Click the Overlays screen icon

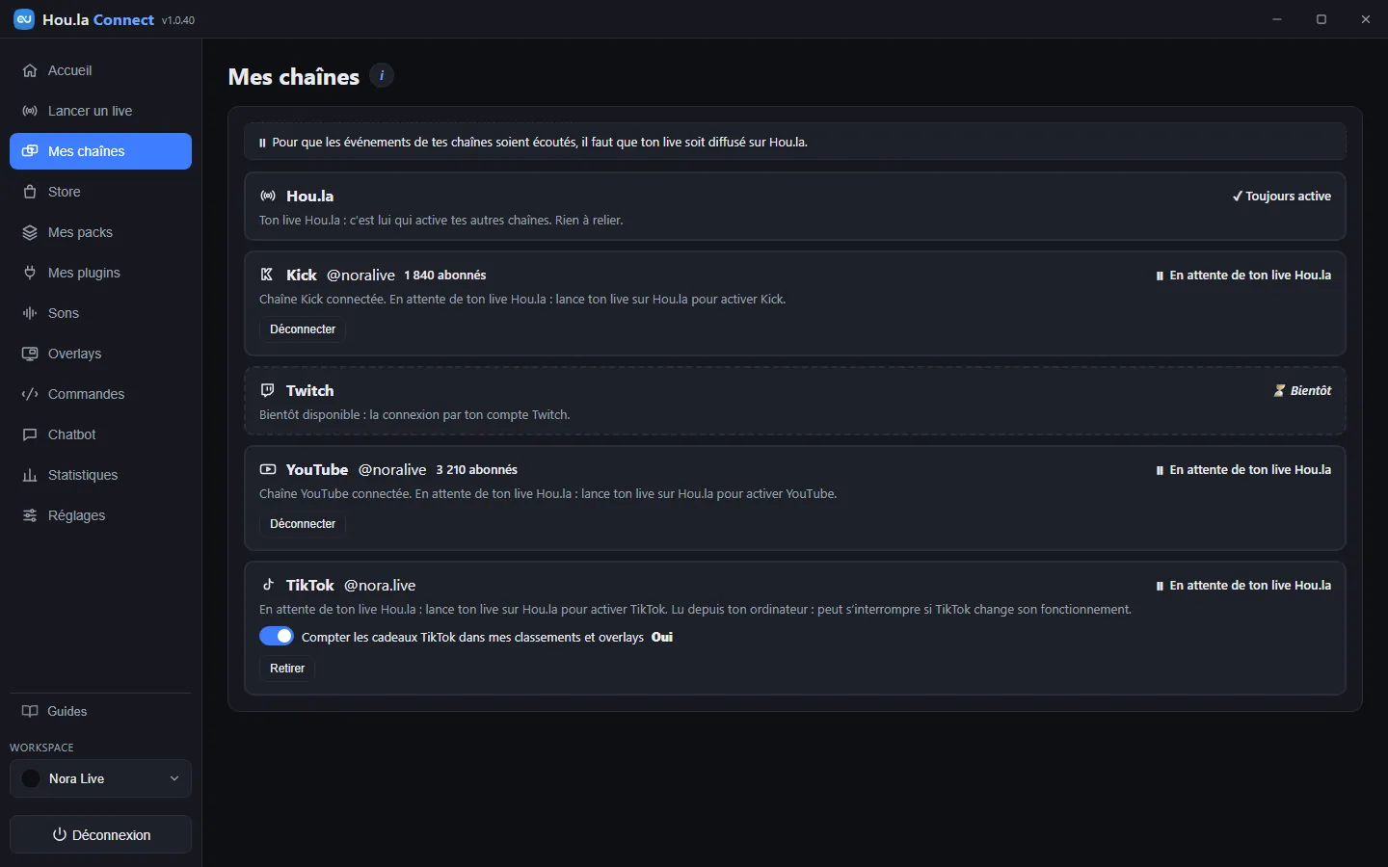click(30, 354)
